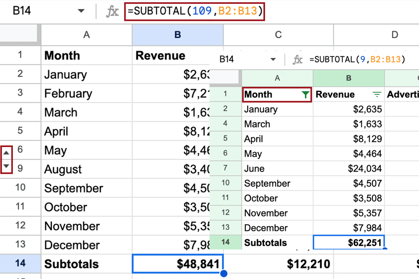
Task: Click the filter icon on the Revenue header
Action: [x=377, y=94]
